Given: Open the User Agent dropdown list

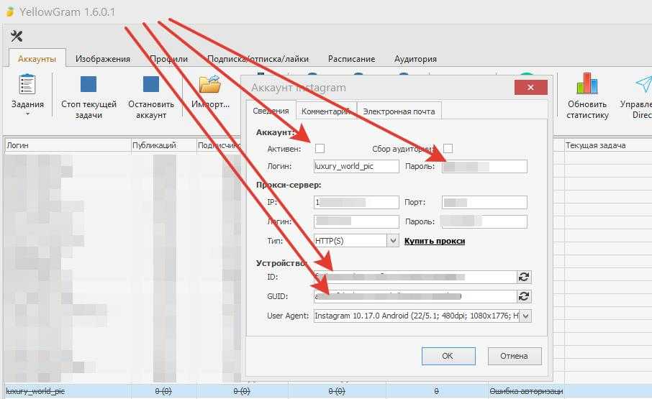Looking at the screenshot, I should 525,316.
